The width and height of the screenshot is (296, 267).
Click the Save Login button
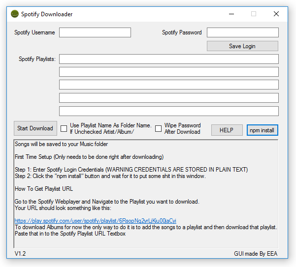pyautogui.click(x=242, y=46)
